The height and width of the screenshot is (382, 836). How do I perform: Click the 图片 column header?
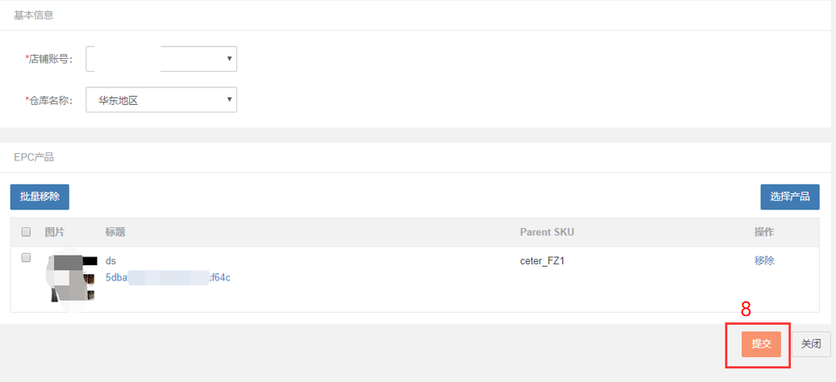55,232
